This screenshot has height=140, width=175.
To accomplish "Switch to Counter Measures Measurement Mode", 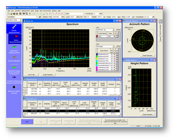I will pos(14,80).
